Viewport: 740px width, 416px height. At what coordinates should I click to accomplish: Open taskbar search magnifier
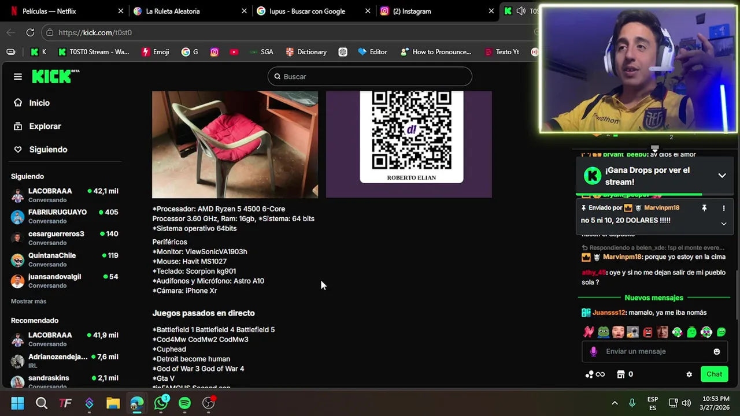tap(42, 403)
